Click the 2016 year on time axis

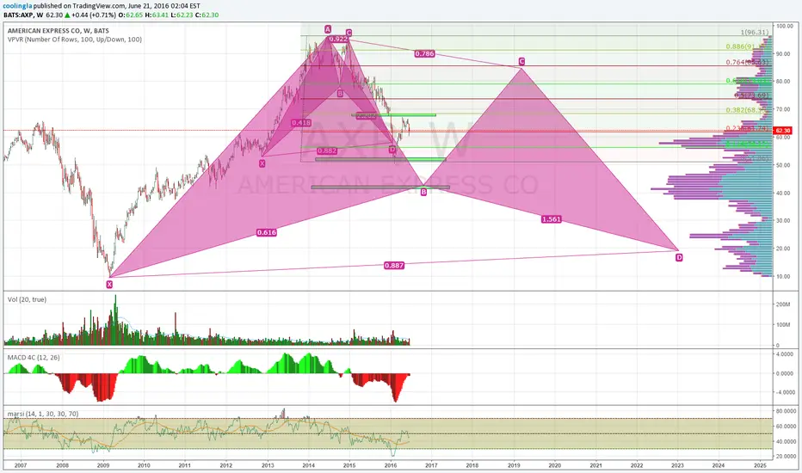tap(391, 465)
